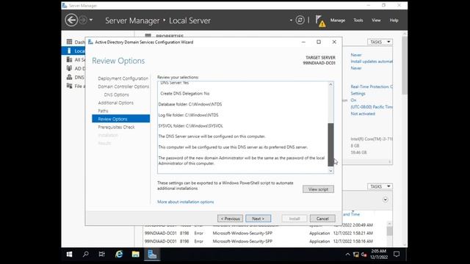Select Dashboard icon in Server Manager sidebar

[x=70, y=42]
